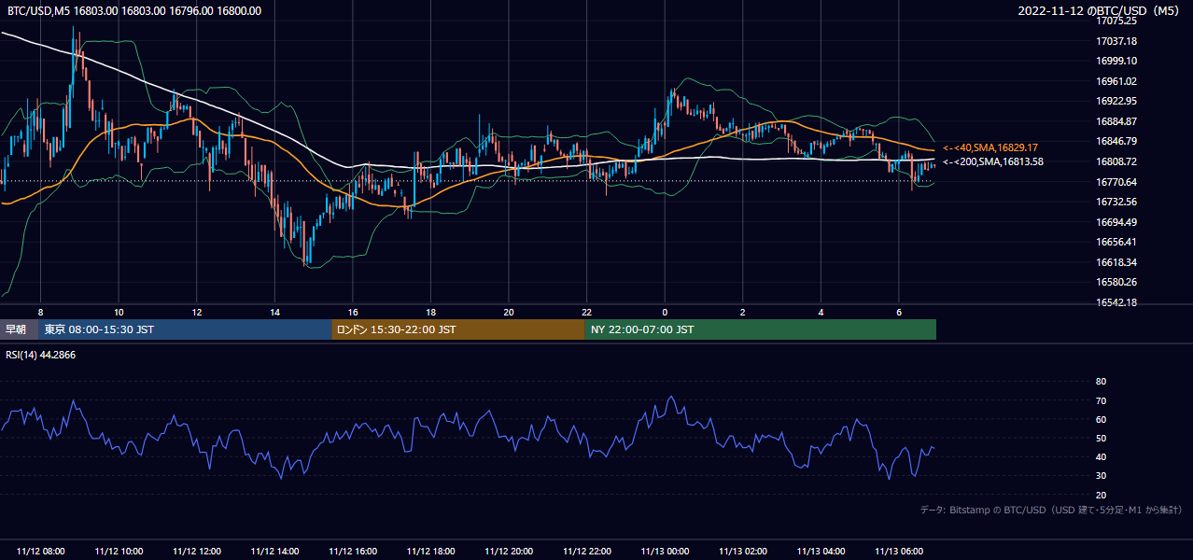The width and height of the screenshot is (1193, 560).
Task: Click price axis label 16618.34
Action: coord(1116,262)
